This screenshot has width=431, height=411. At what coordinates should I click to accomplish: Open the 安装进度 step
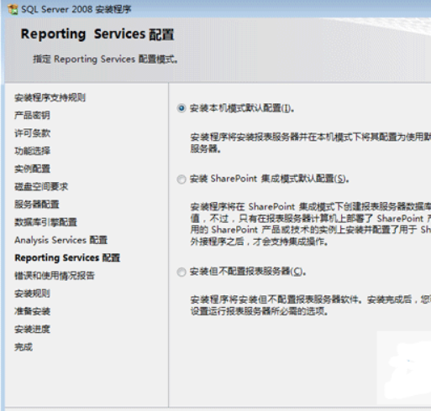pos(32,329)
